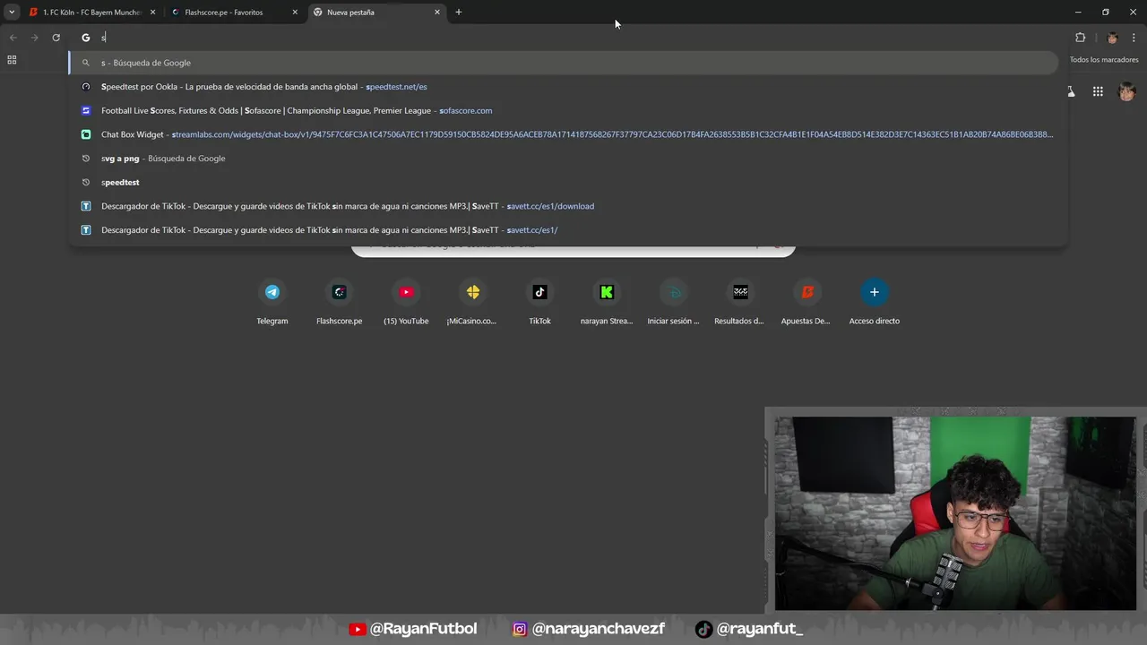Go forward with the browser forward arrow
1147x645 pixels.
[34, 38]
